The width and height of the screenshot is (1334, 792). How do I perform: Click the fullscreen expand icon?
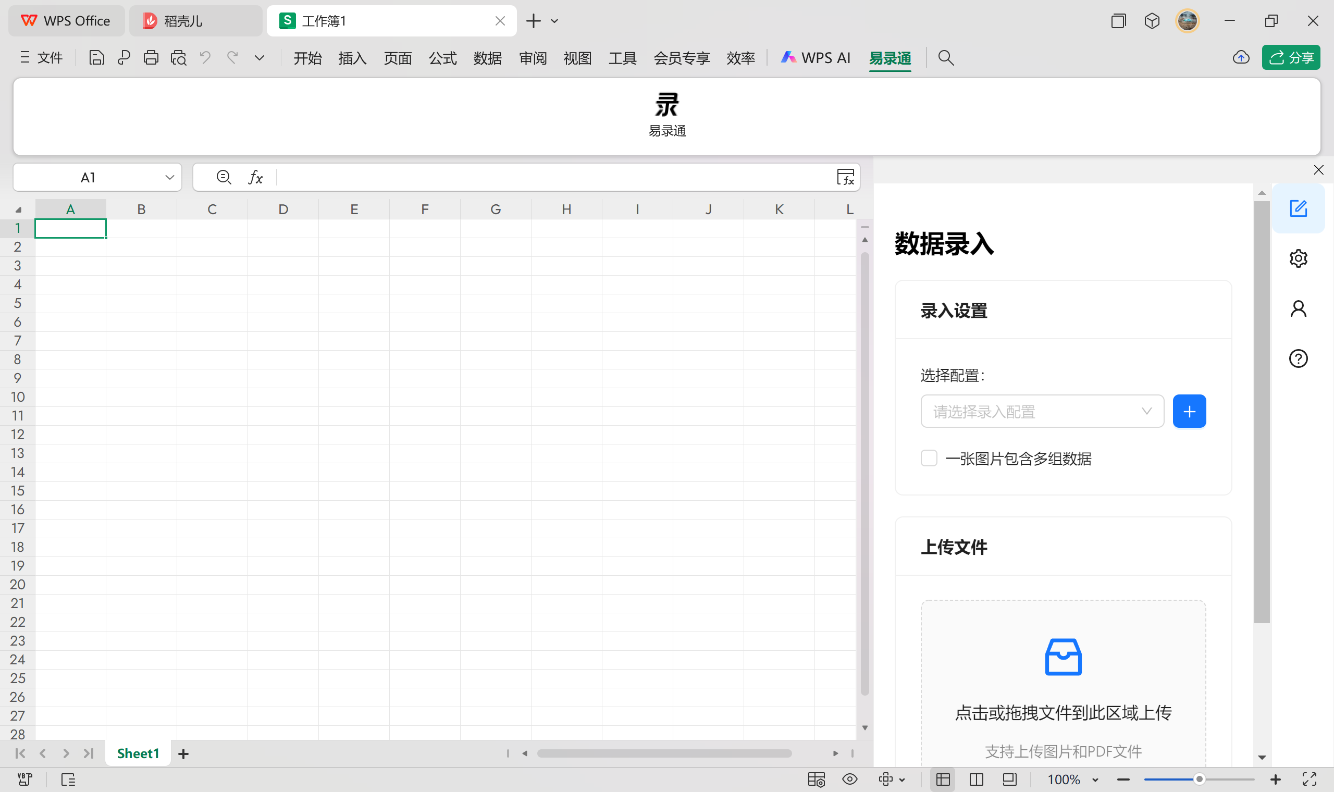[x=1310, y=779]
